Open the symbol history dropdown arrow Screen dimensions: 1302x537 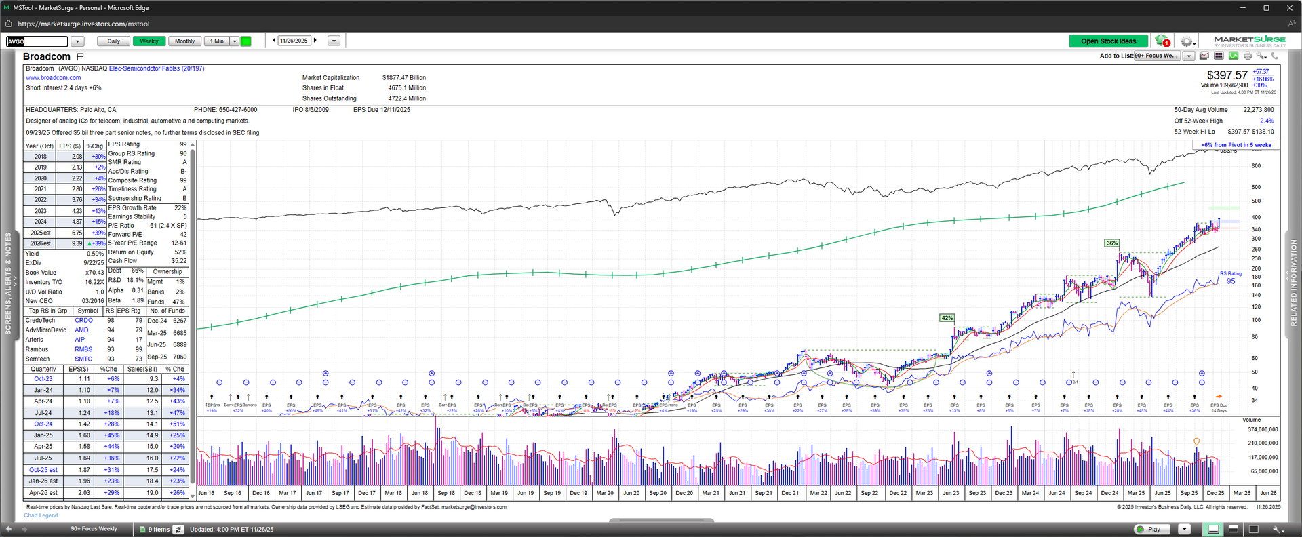77,41
